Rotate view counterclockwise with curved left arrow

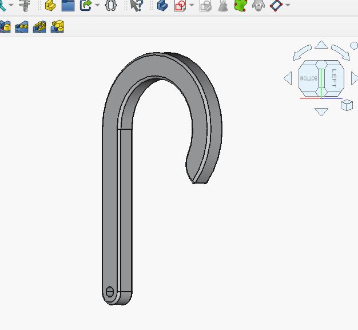[x=302, y=52]
